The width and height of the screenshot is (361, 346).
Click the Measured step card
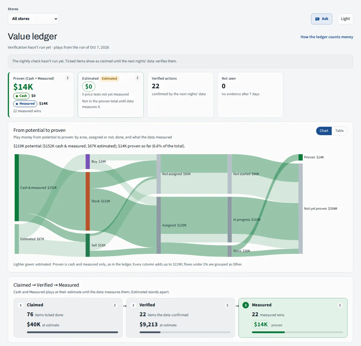[x=293, y=318]
